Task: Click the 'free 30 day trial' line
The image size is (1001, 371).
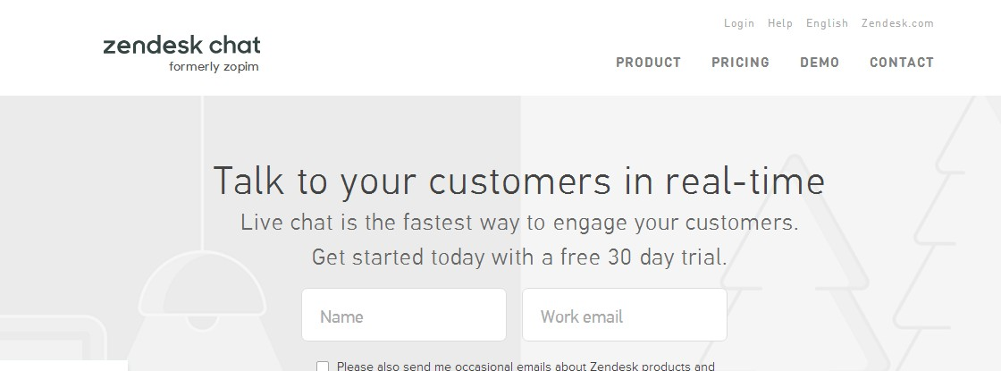Action: click(518, 257)
